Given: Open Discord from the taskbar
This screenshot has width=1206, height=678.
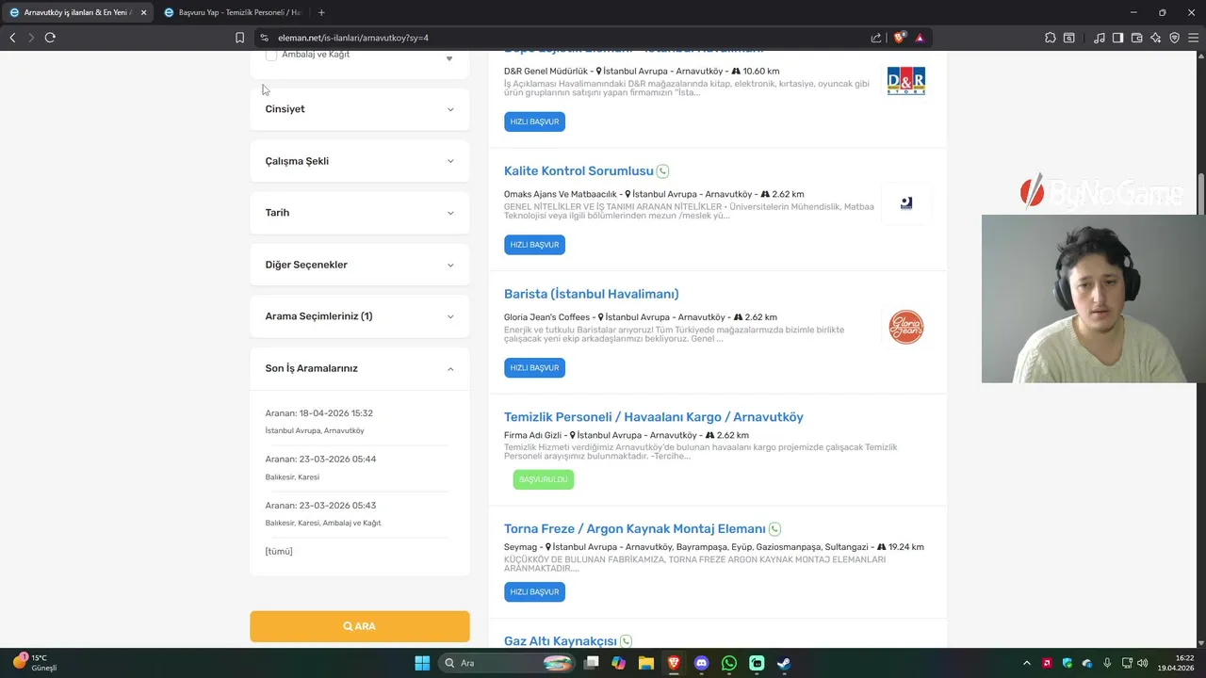Looking at the screenshot, I should [x=701, y=663].
